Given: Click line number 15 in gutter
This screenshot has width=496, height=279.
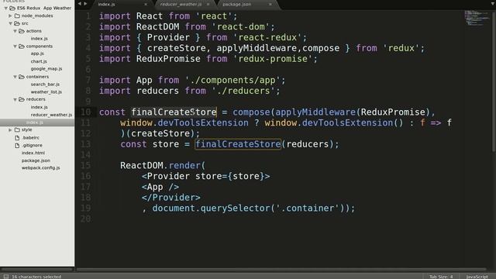Looking at the screenshot, I should coord(86,165).
